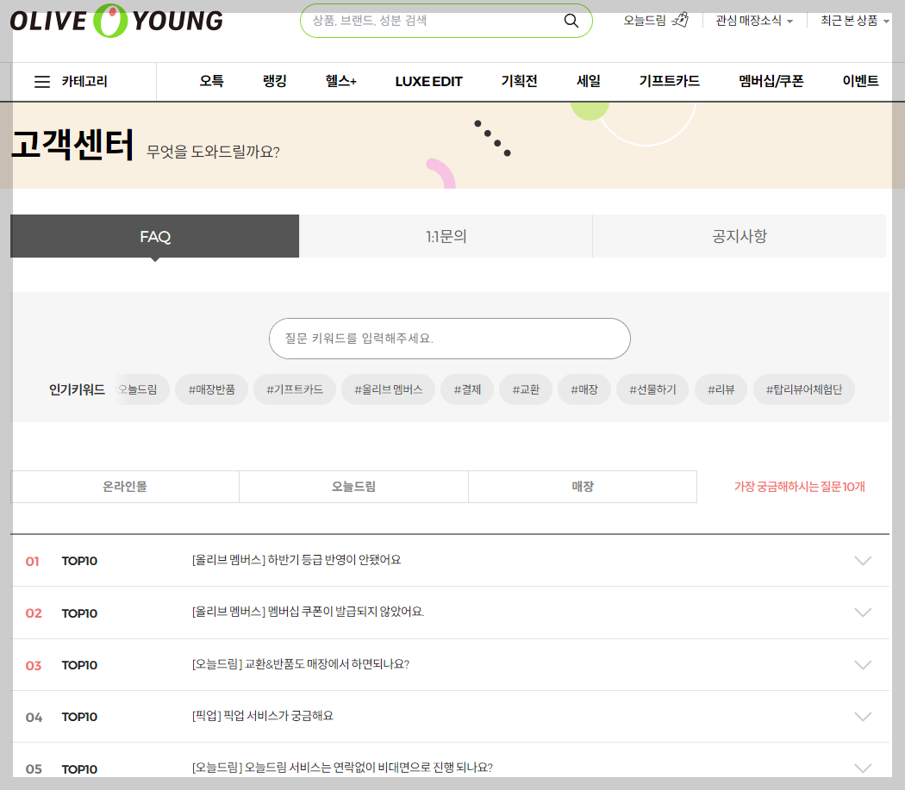905x790 pixels.
Task: Select the FAQ tab
Action: click(154, 236)
